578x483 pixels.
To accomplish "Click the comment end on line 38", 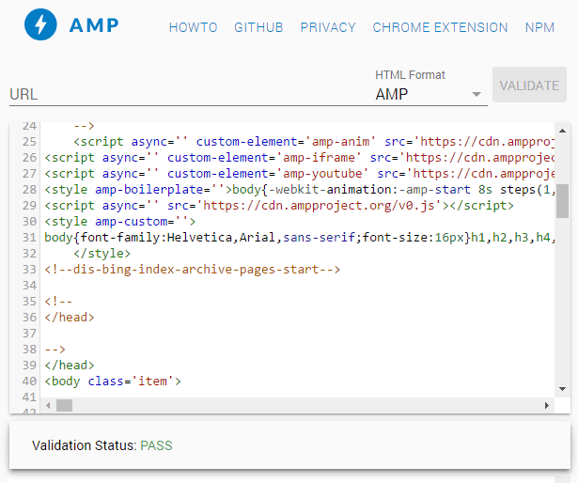I will click(x=55, y=350).
